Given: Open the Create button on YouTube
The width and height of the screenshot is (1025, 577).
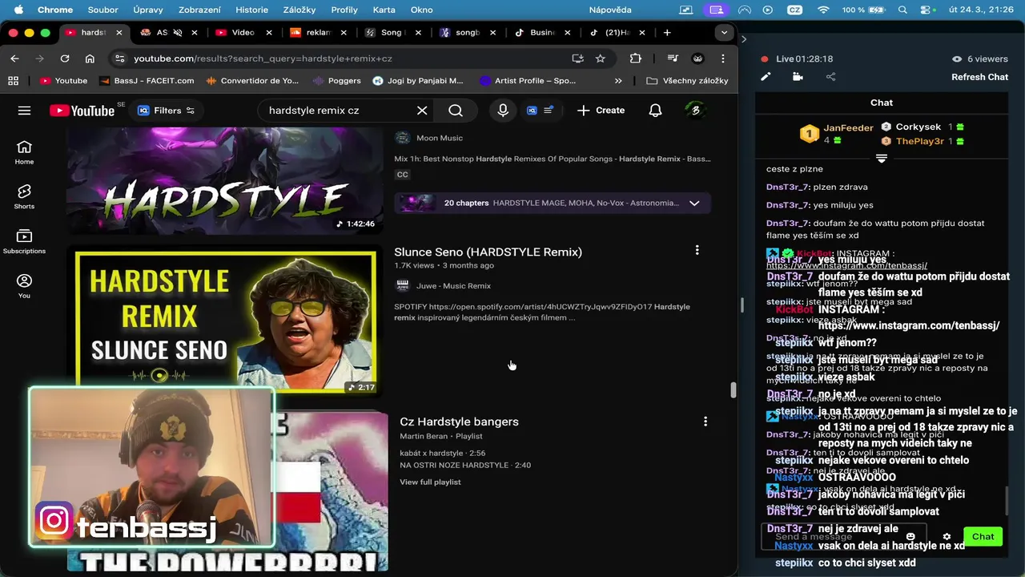Looking at the screenshot, I should (601, 111).
